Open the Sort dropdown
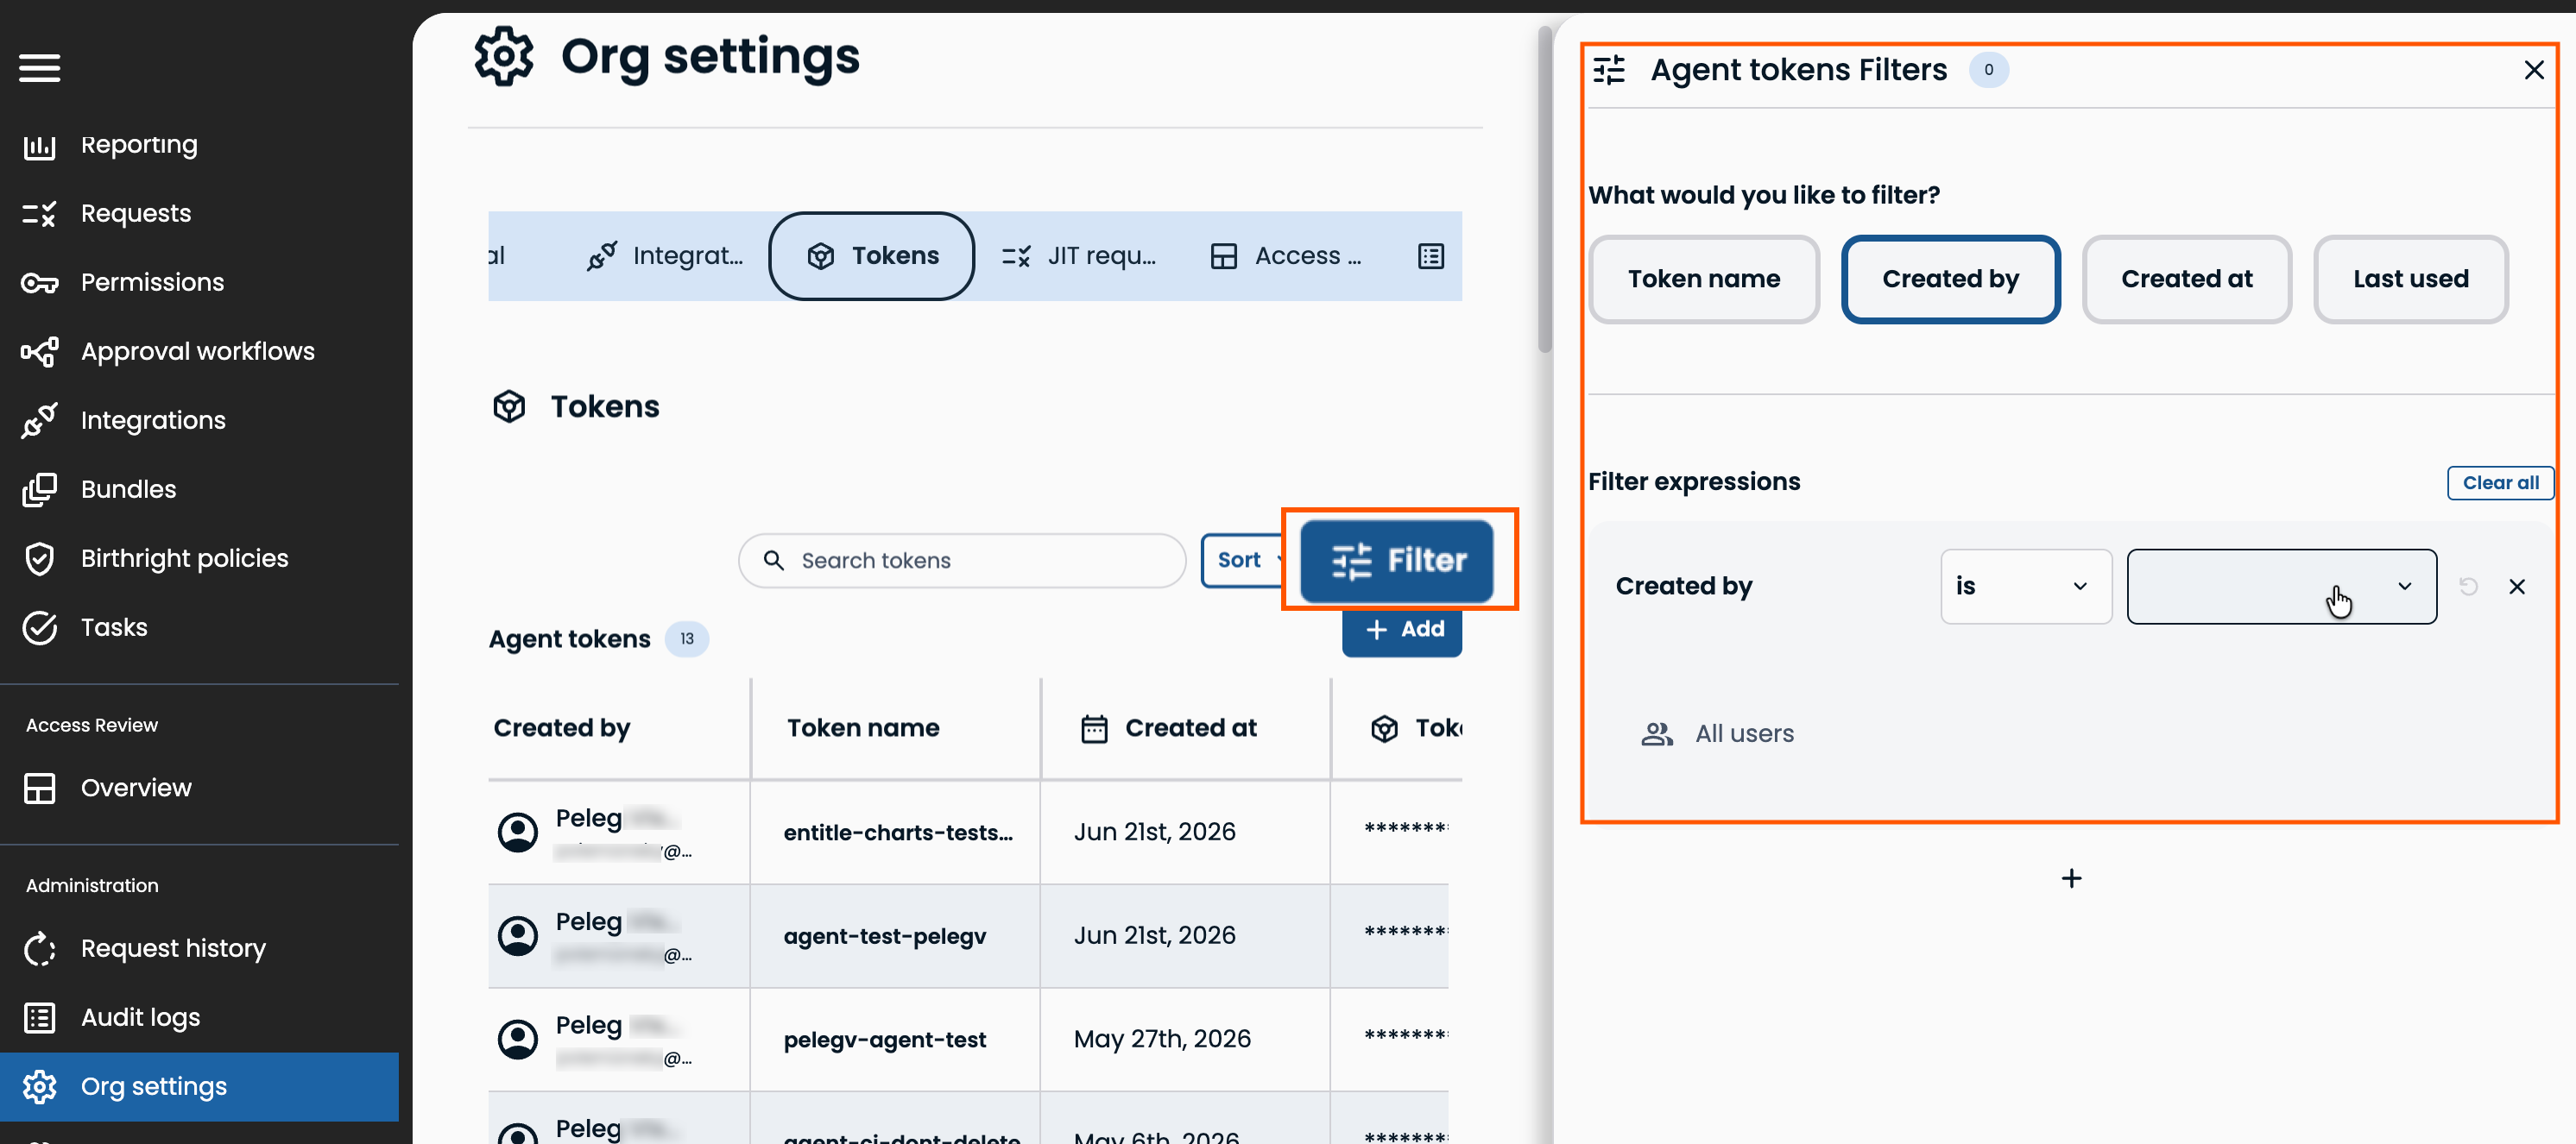Image resolution: width=2576 pixels, height=1144 pixels. tap(1243, 561)
